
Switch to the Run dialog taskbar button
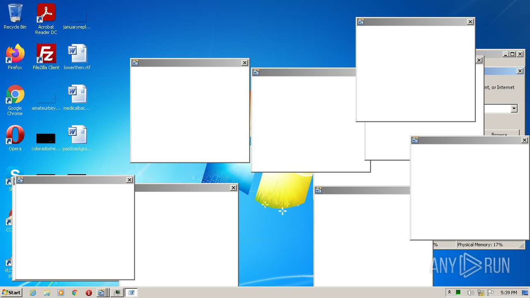[131, 293]
